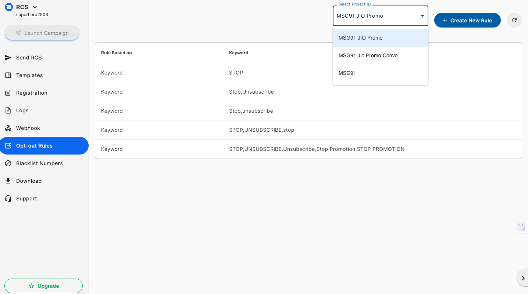528x294 pixels.
Task: Open the Send RCS menu item
Action: point(44,58)
